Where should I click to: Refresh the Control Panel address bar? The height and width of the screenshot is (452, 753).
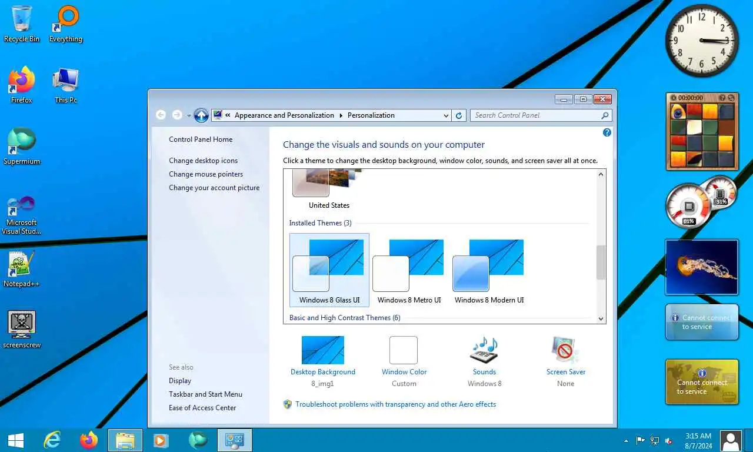coord(459,115)
